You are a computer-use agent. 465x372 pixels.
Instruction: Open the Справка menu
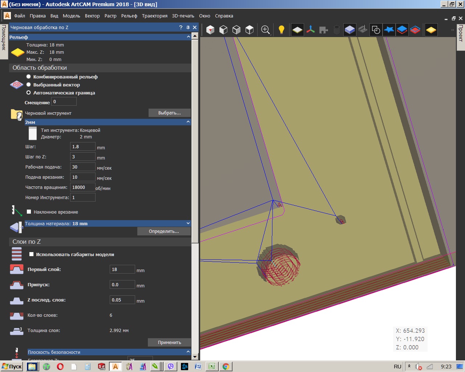224,16
